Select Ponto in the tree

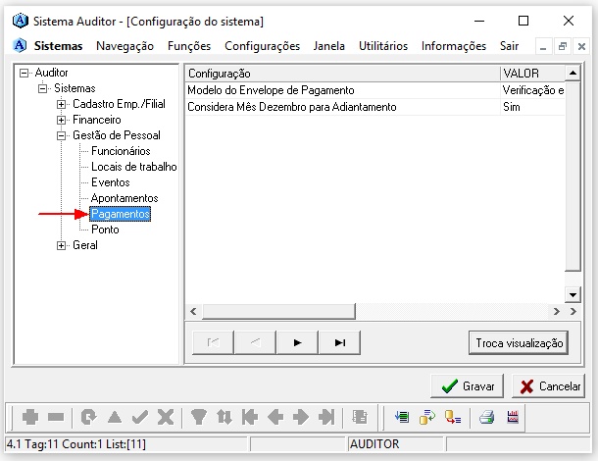tap(105, 230)
